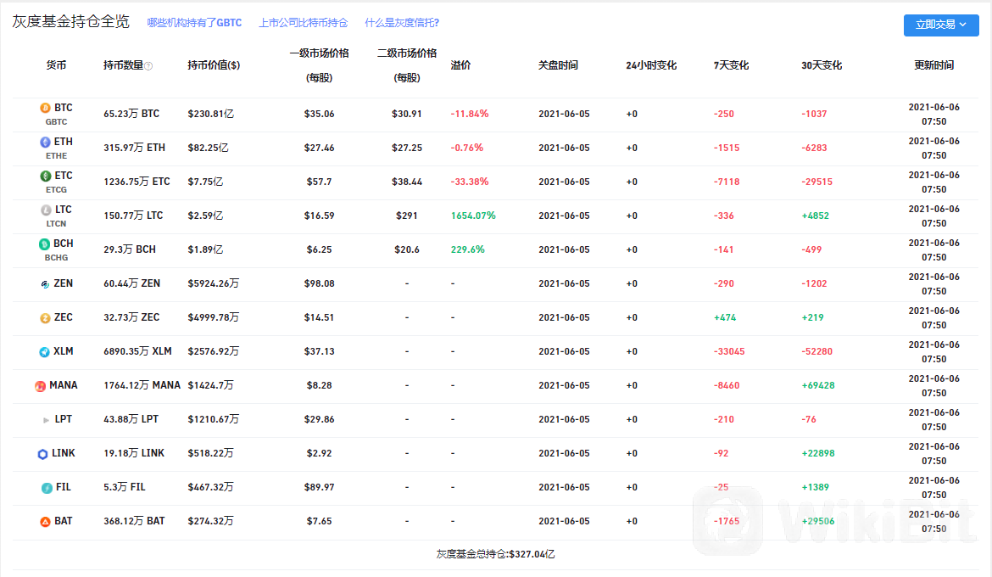This screenshot has width=992, height=577.
Task: Click the 关盘时间 column header
Action: pyautogui.click(x=558, y=65)
